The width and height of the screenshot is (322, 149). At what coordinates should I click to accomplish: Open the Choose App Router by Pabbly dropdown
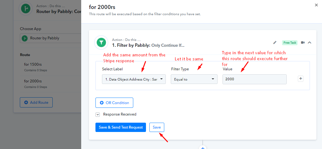[x=51, y=38]
